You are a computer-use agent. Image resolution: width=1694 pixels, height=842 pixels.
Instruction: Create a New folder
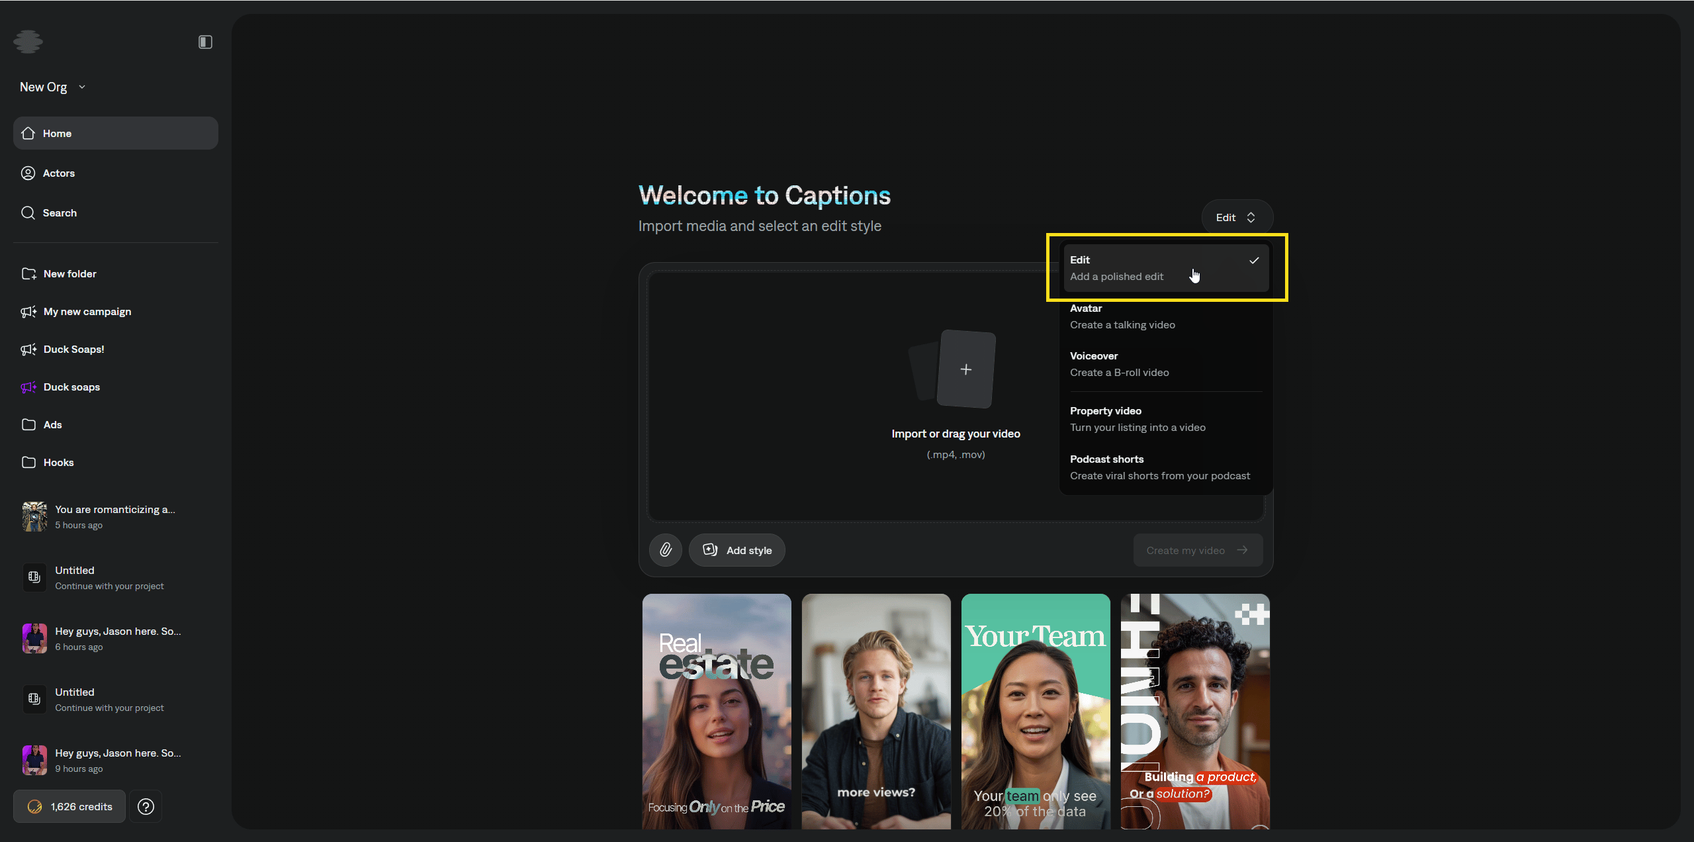tap(116, 273)
